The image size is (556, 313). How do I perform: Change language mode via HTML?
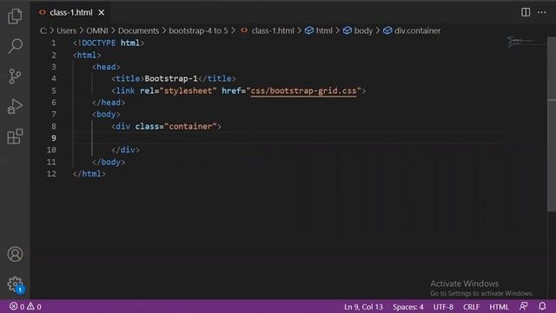point(499,307)
